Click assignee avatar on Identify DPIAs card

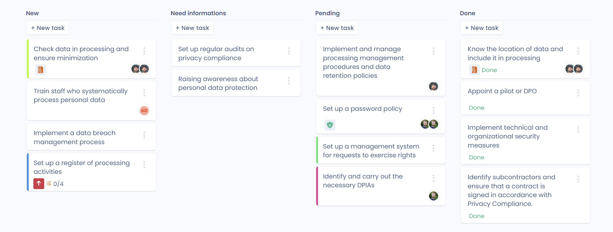tap(433, 196)
